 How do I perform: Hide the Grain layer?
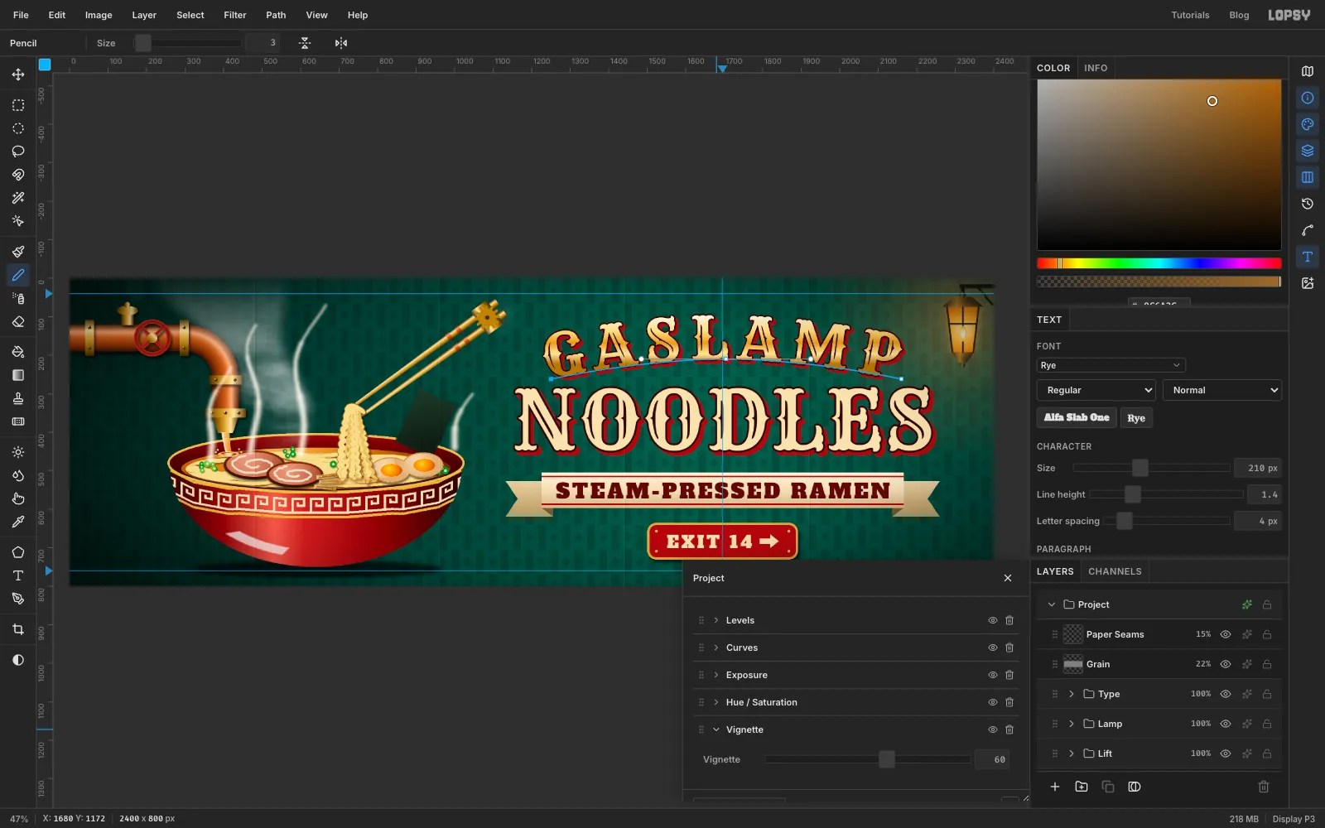click(x=1226, y=664)
